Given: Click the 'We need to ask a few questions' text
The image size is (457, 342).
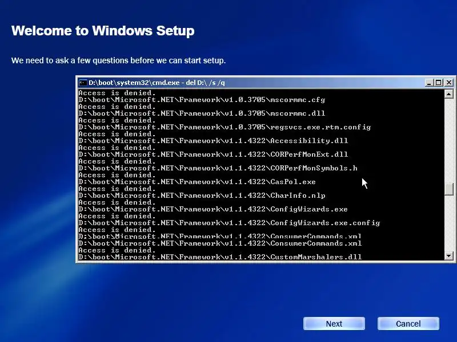Looking at the screenshot, I should (119, 60).
